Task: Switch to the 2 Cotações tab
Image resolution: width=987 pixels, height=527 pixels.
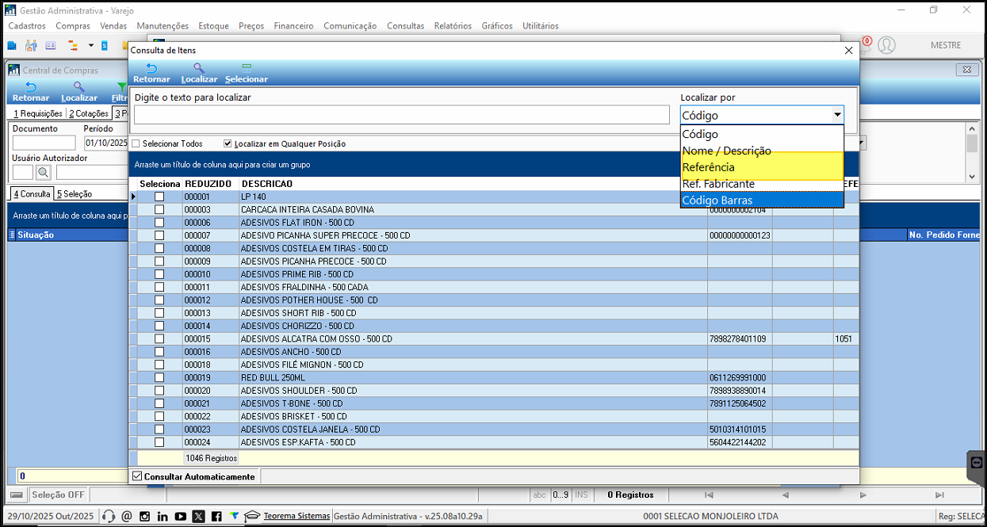Action: (x=88, y=113)
